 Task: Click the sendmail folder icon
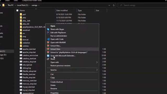(21, 30)
